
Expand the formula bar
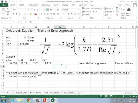[136, 22]
